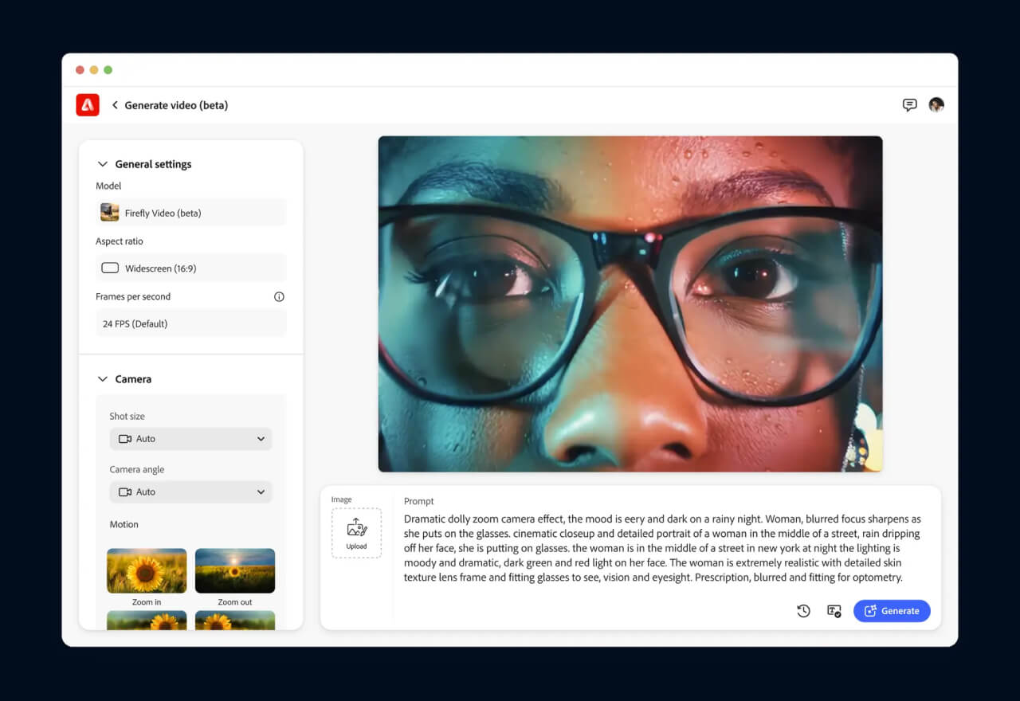Go back using the arrow beside Generate video
This screenshot has width=1020, height=701.
(x=115, y=105)
